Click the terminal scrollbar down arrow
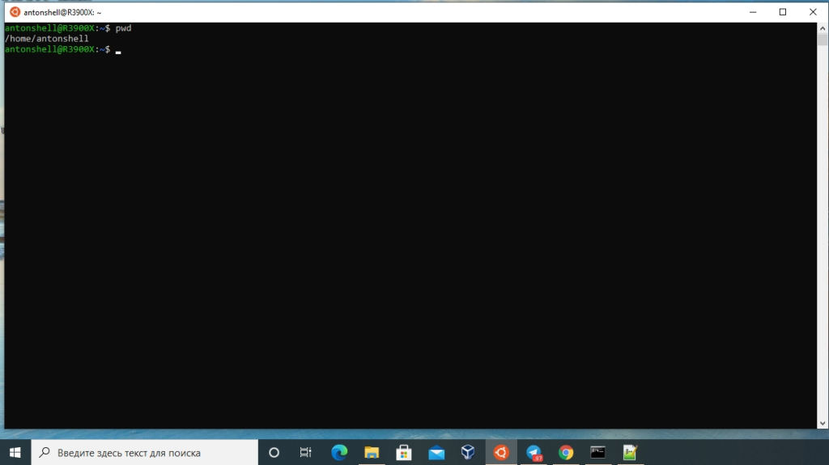 point(823,423)
